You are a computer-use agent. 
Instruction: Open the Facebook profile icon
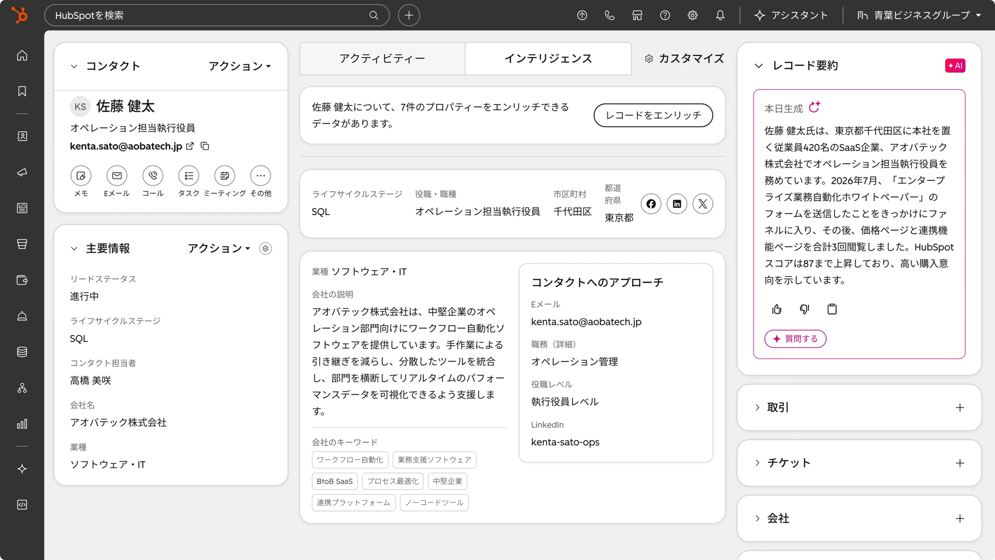pos(651,204)
